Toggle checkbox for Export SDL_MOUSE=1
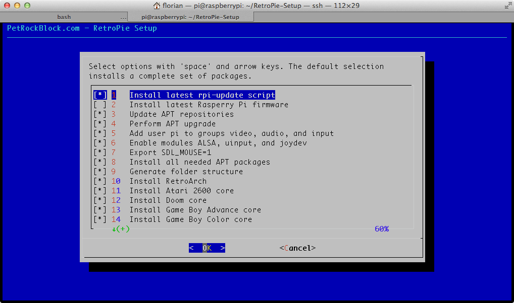This screenshot has width=514, height=303. [100, 153]
